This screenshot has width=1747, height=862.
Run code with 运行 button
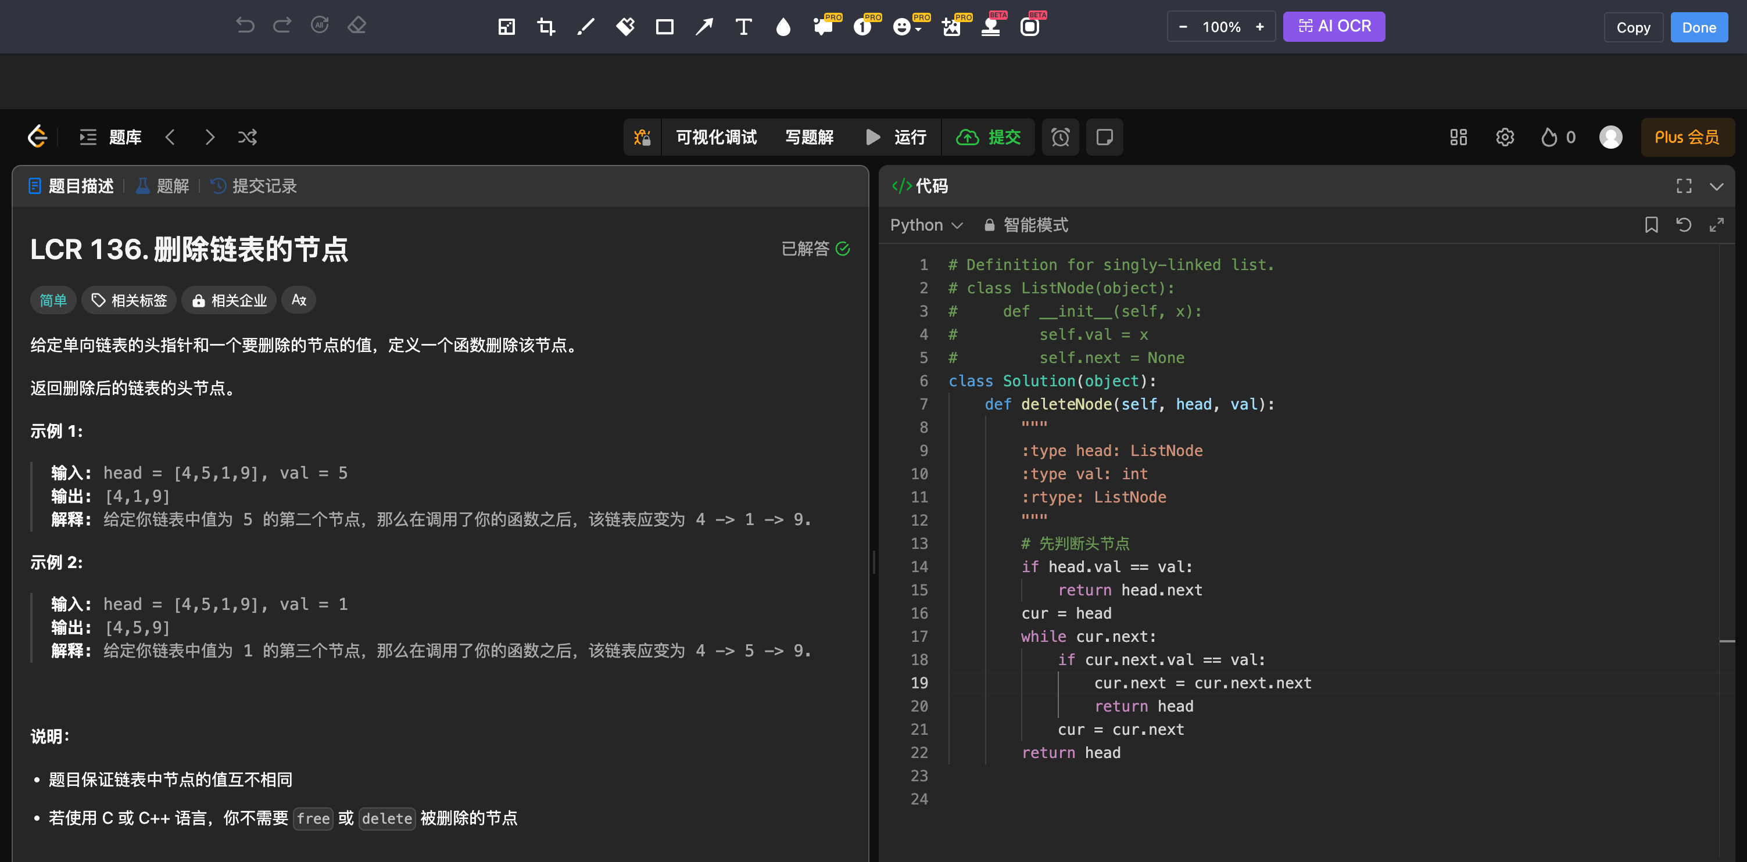(896, 137)
